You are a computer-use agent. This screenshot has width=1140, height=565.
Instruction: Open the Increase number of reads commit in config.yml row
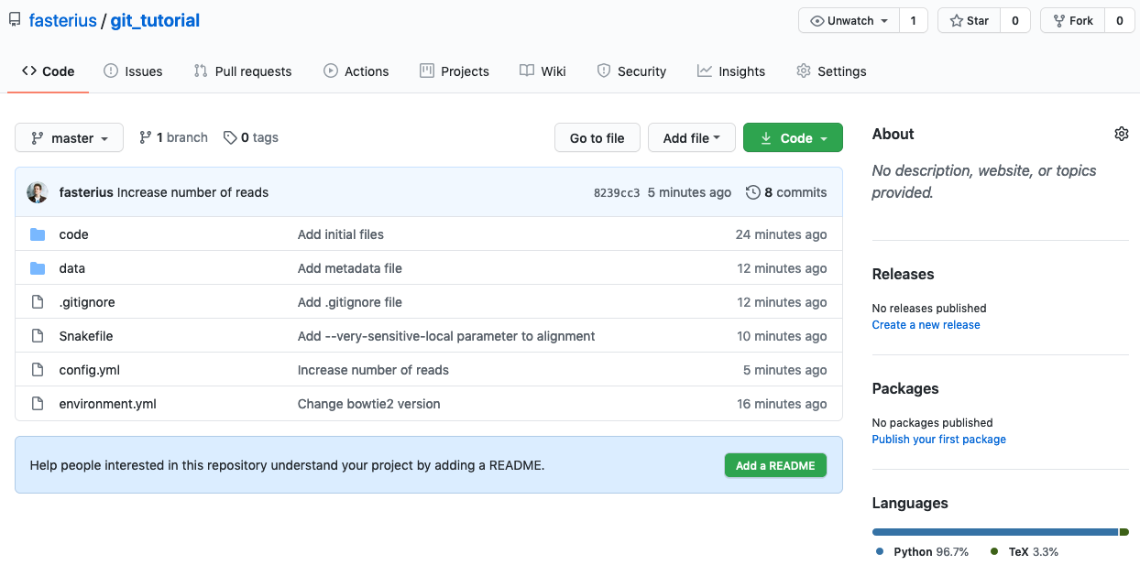coord(374,370)
